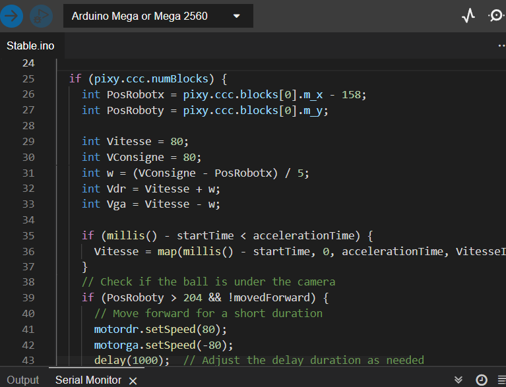Switch to the Output tab
Image resolution: width=506 pixels, height=387 pixels.
(x=23, y=380)
